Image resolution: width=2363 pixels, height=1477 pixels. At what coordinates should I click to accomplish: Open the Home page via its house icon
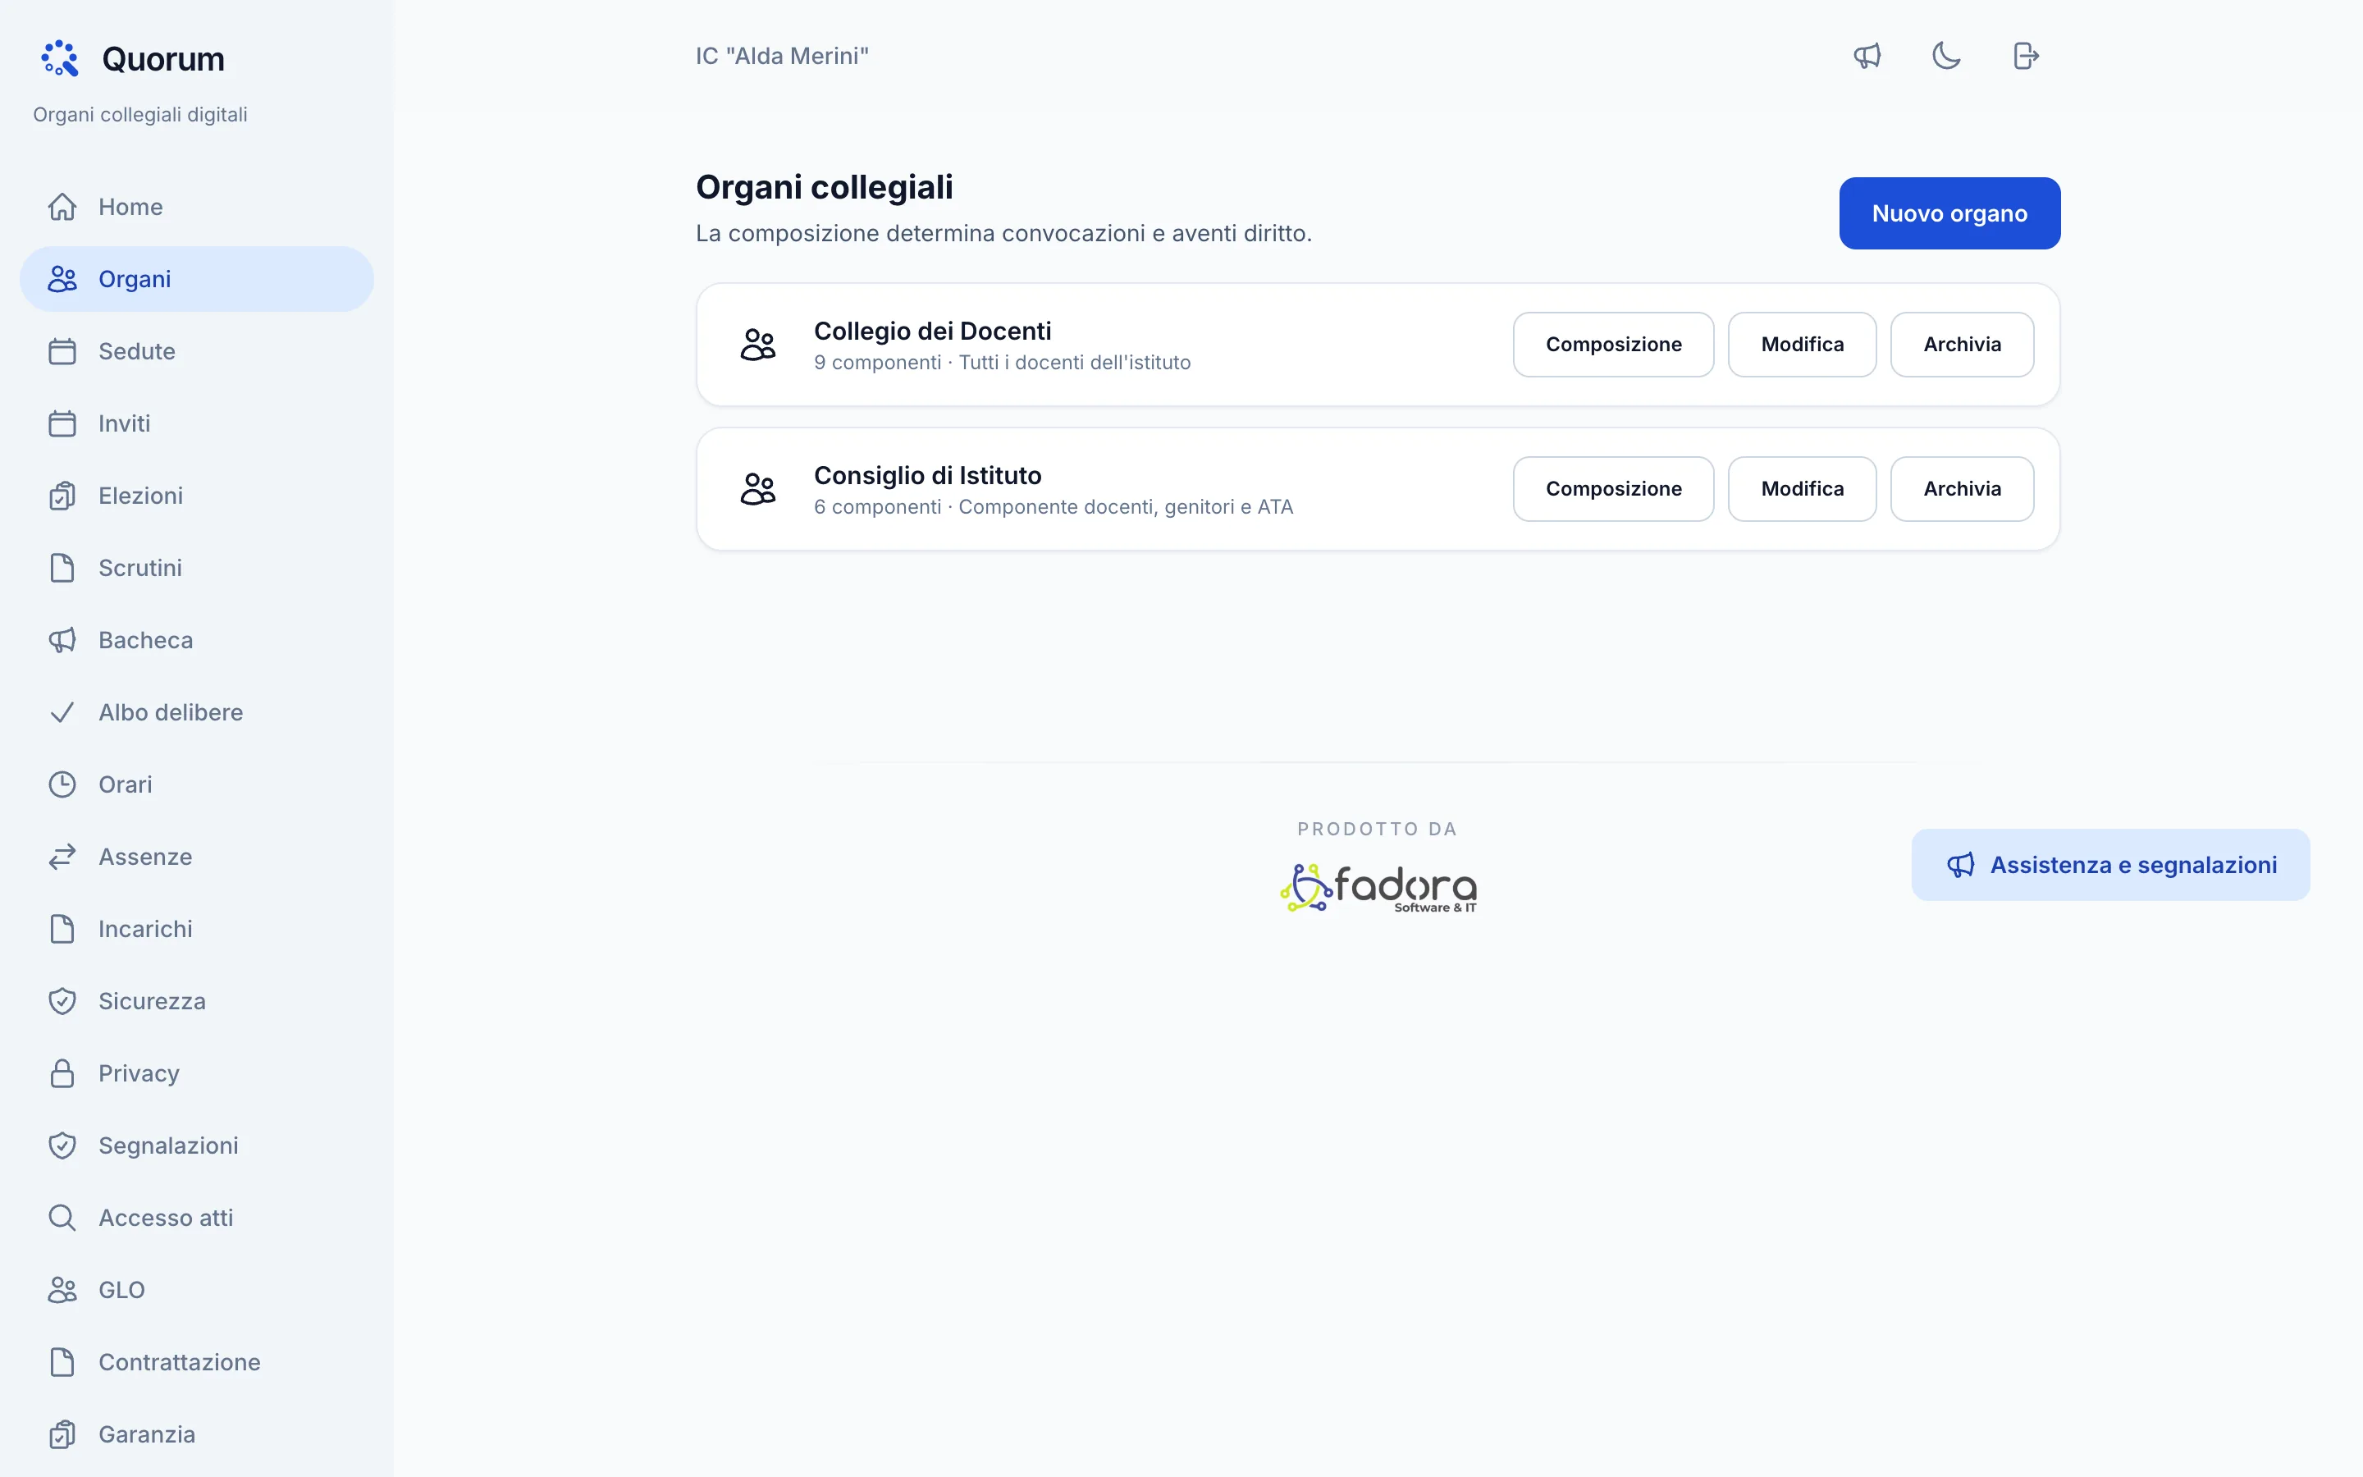[62, 207]
